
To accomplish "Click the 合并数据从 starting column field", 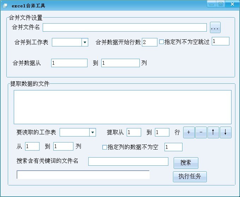I will [69, 63].
